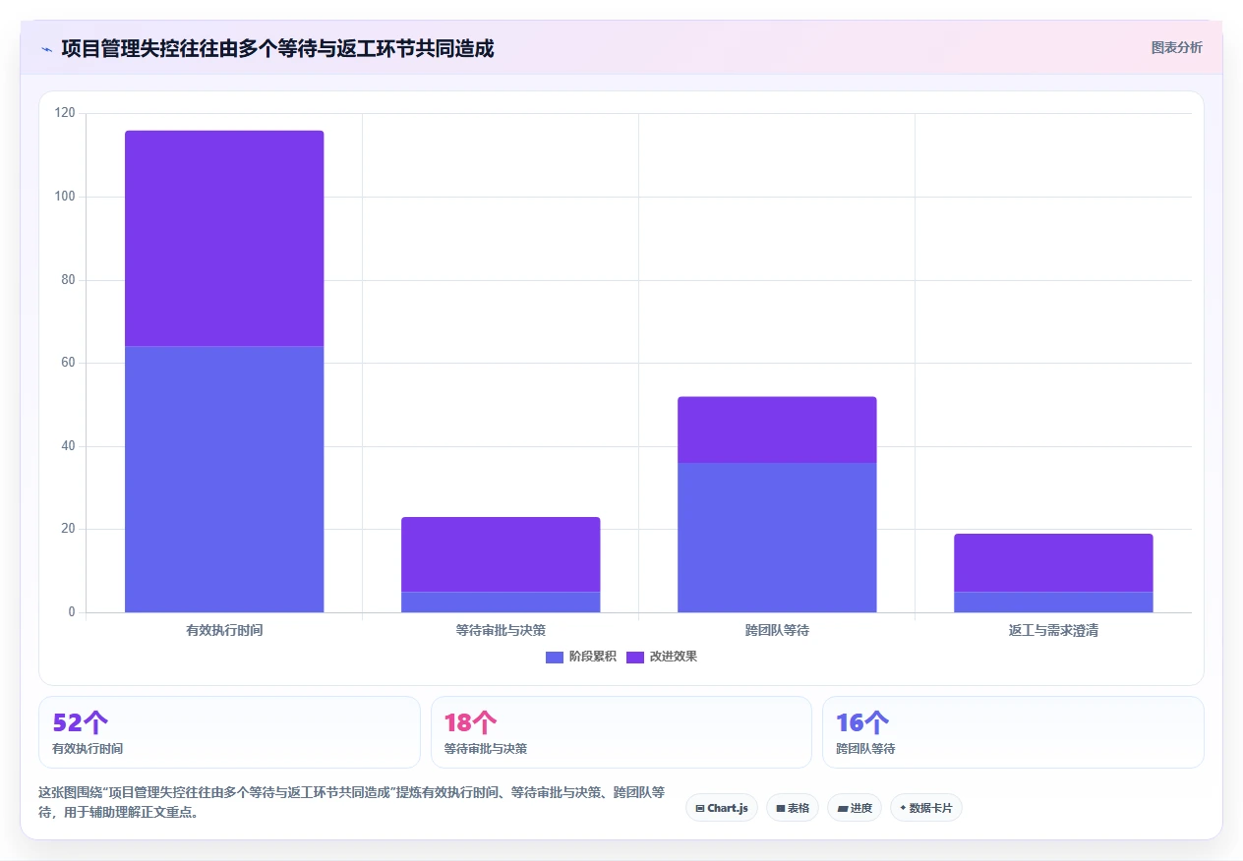The width and height of the screenshot is (1243, 861).
Task: Click the 16个 value text
Action: click(x=862, y=722)
